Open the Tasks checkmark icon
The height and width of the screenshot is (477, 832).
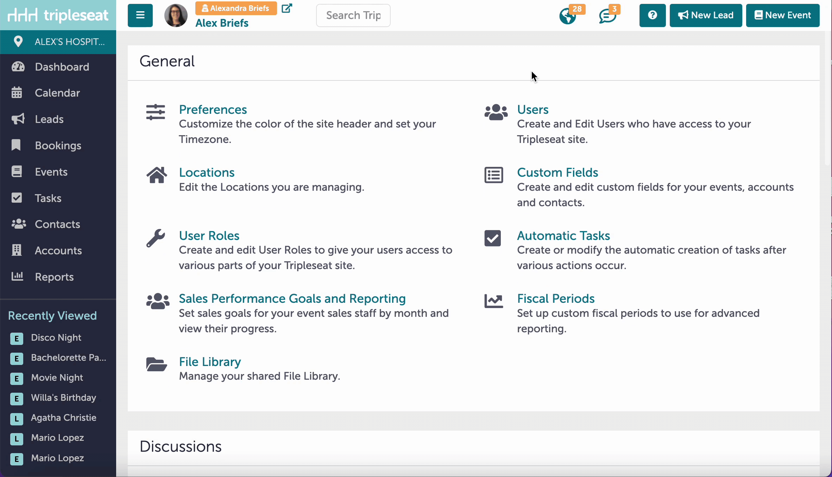click(16, 198)
